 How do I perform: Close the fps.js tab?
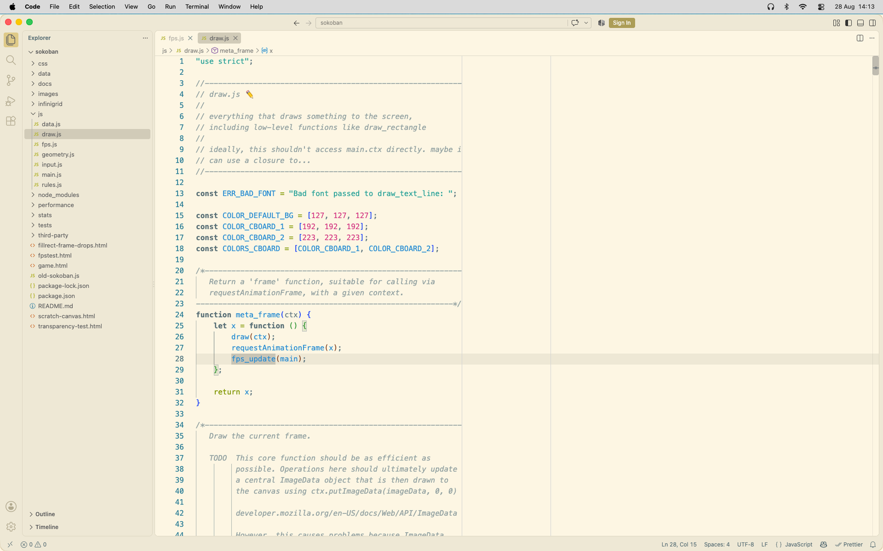(x=190, y=38)
